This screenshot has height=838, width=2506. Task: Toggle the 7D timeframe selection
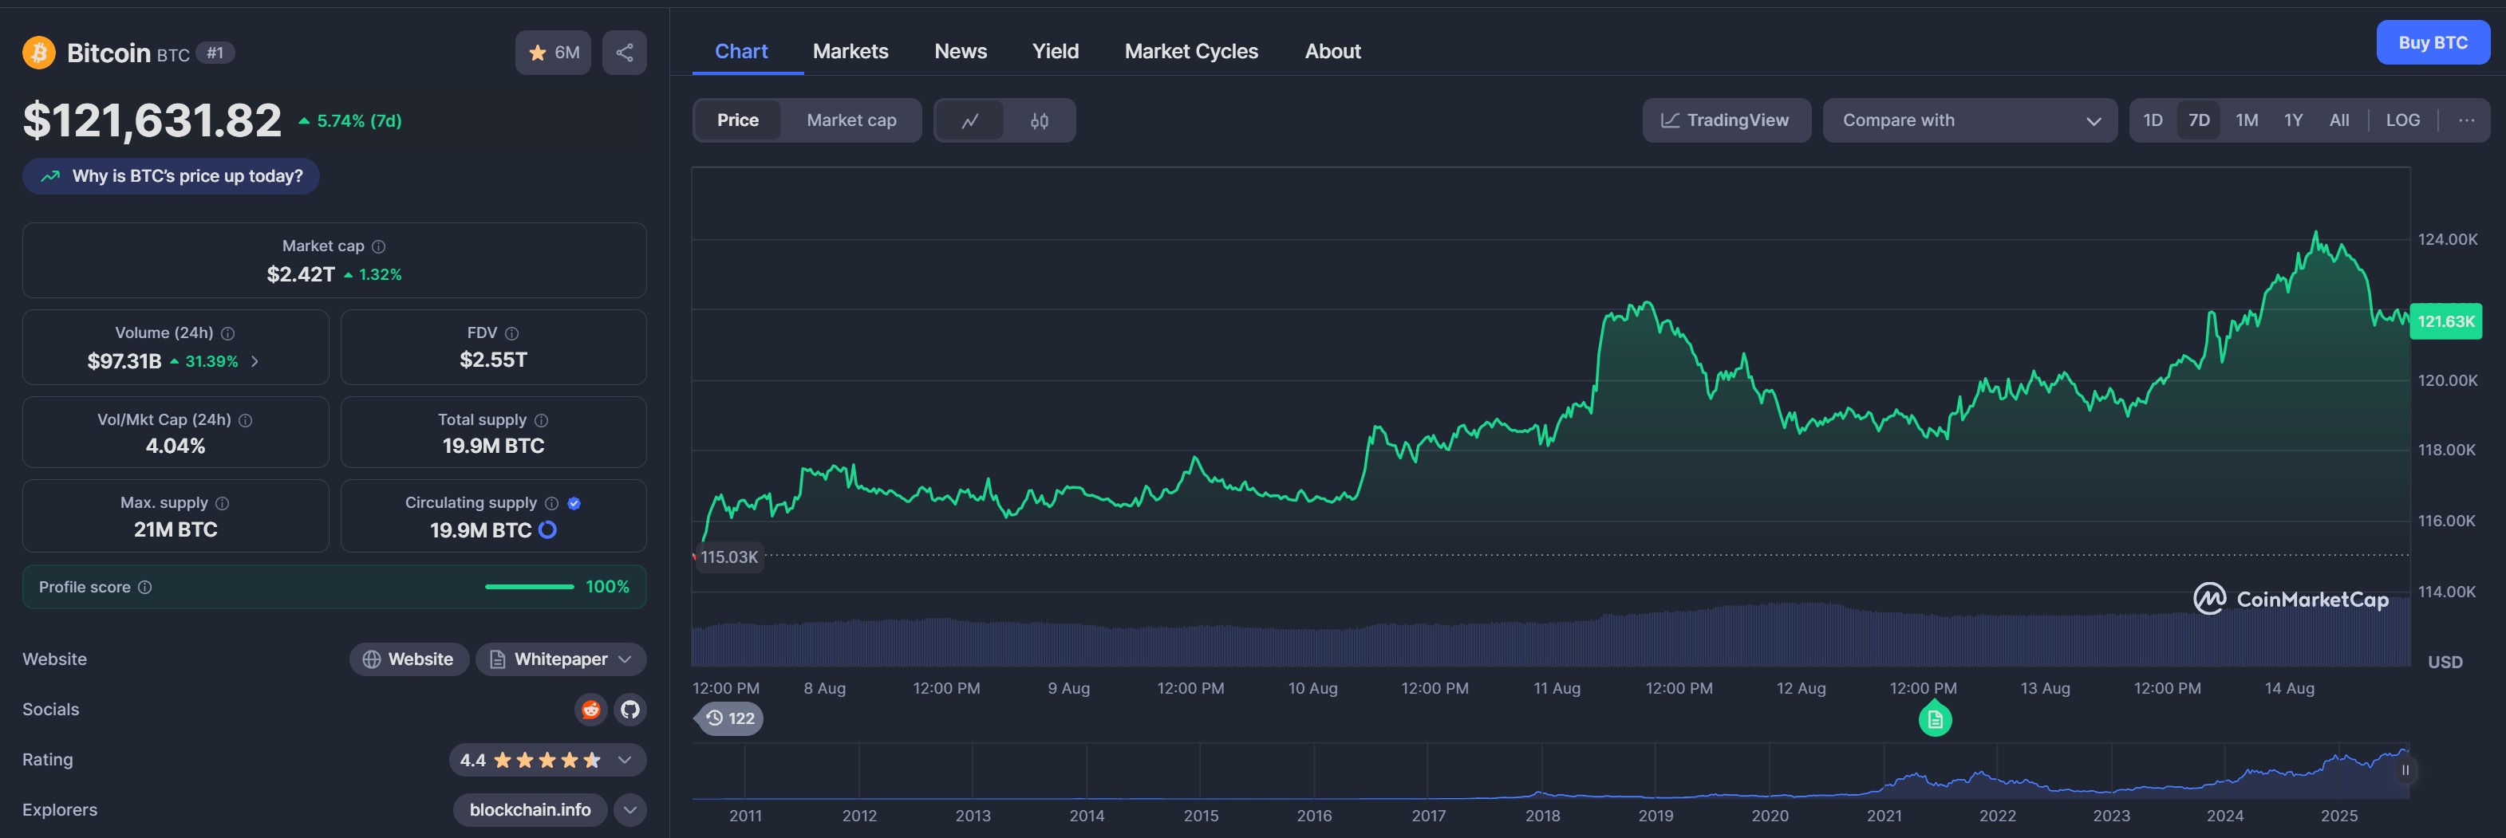click(2199, 120)
